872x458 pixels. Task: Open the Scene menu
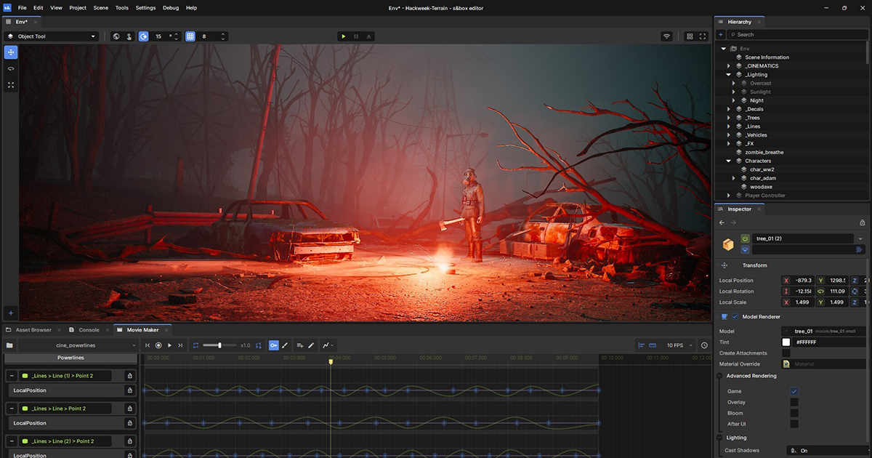pyautogui.click(x=101, y=8)
